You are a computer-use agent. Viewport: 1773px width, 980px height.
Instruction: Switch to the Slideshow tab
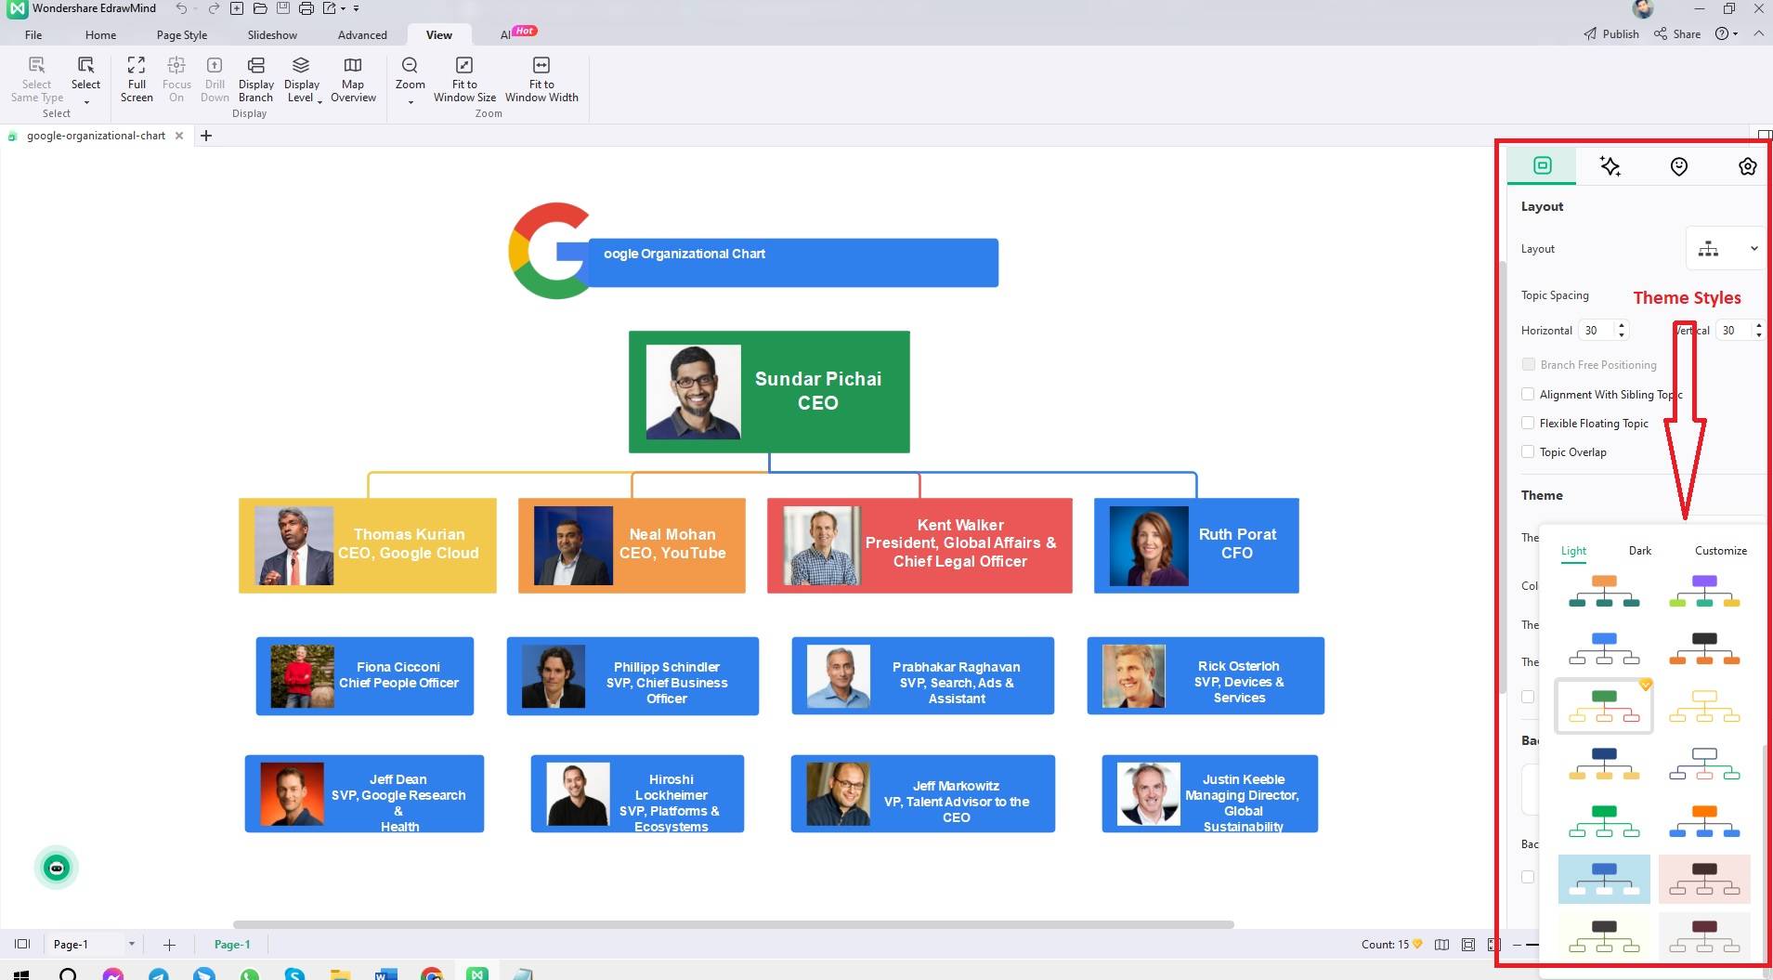(272, 34)
